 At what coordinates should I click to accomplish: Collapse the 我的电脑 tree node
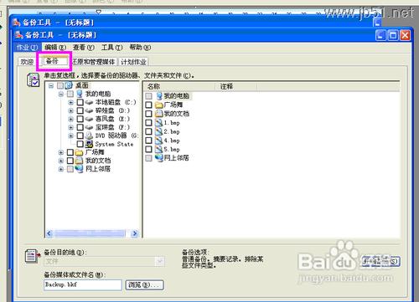click(x=61, y=94)
